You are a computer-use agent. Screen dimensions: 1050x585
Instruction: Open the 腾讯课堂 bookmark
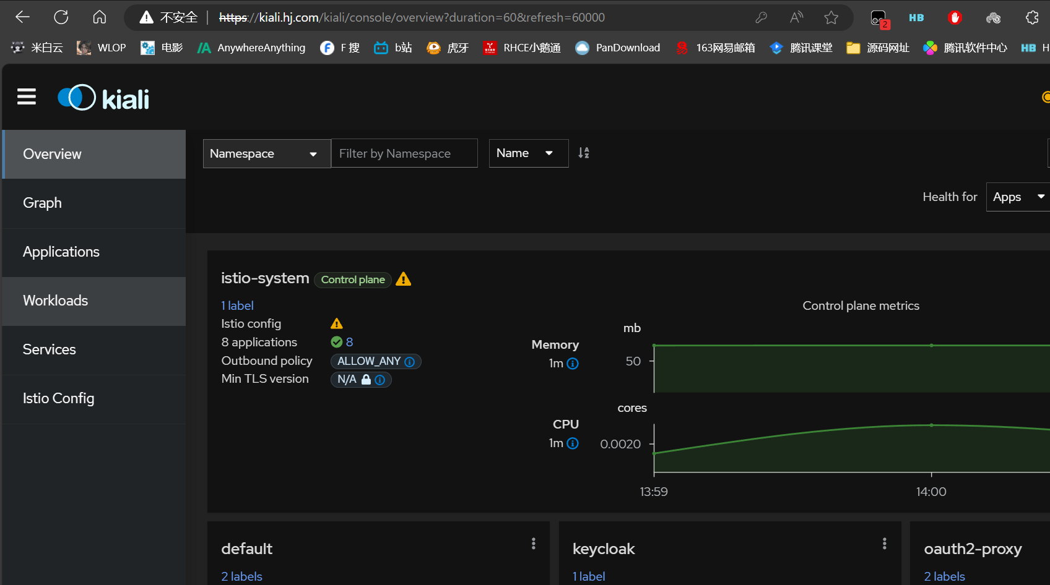click(x=801, y=48)
